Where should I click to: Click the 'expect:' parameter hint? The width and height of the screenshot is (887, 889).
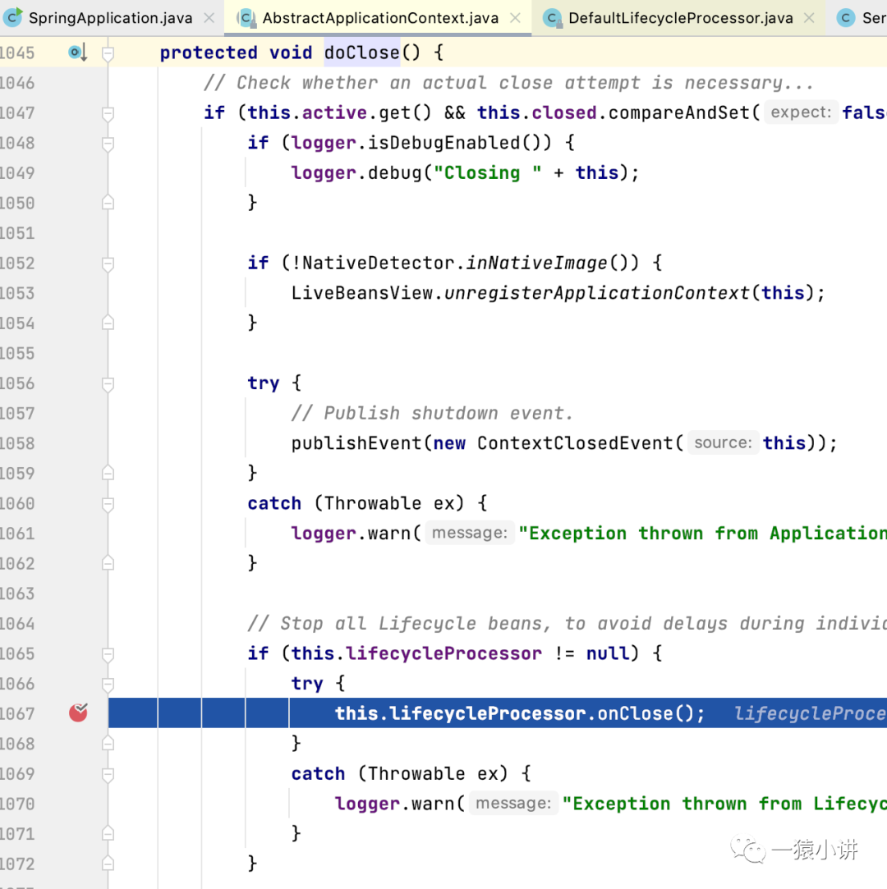click(801, 112)
